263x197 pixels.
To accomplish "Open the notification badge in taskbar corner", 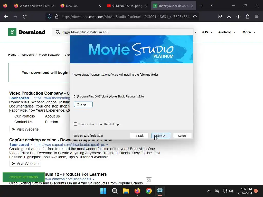I will 256,191.
